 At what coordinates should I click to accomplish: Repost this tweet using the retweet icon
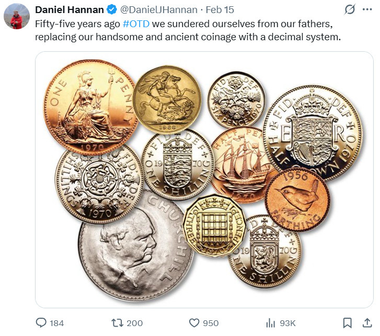coord(118,322)
